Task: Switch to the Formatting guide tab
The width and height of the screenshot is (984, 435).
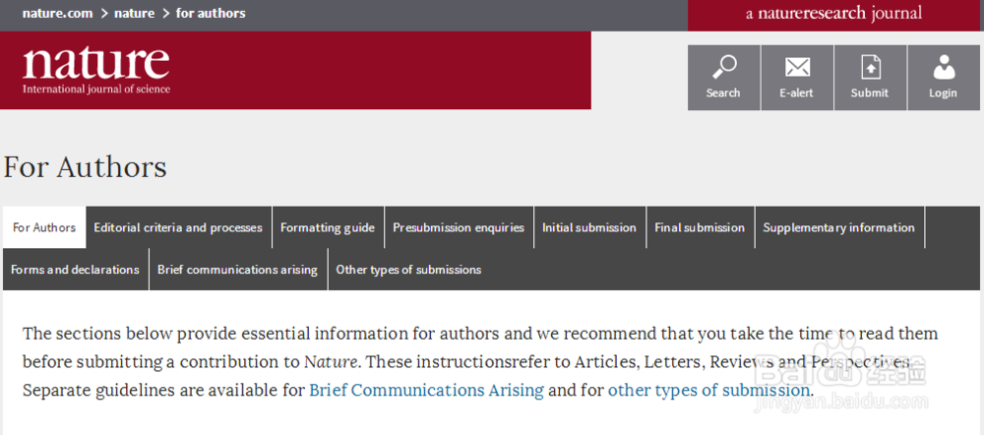Action: coord(328,227)
